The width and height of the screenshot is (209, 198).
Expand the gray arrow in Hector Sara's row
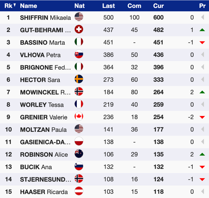[202, 80]
